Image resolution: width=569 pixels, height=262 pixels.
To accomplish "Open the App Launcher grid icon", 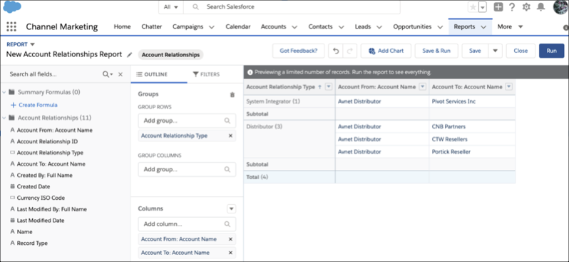I will pyautogui.click(x=11, y=26).
